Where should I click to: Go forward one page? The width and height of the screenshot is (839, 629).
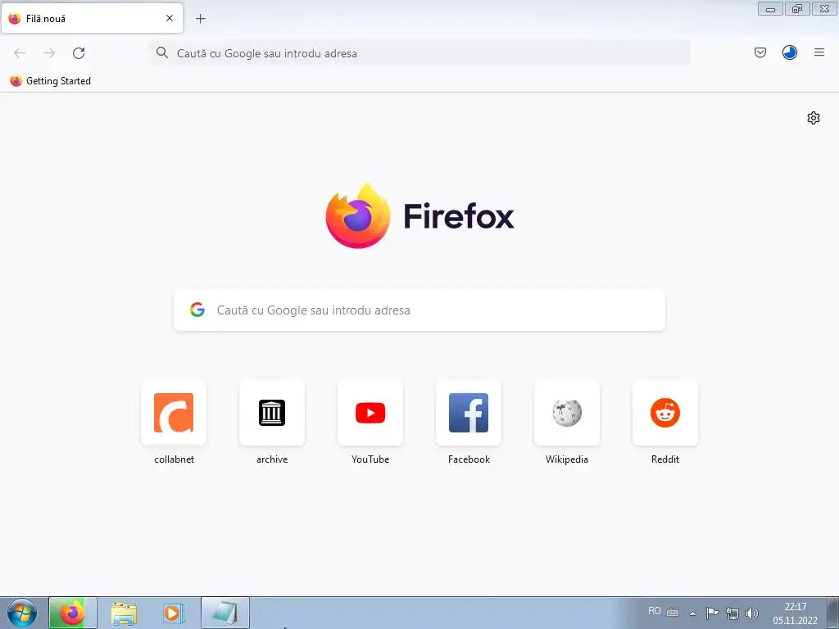[49, 53]
